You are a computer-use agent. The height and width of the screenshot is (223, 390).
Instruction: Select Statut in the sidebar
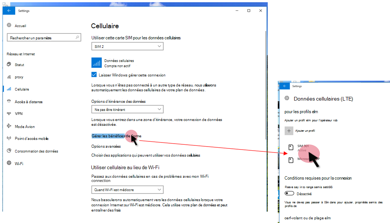pos(19,65)
